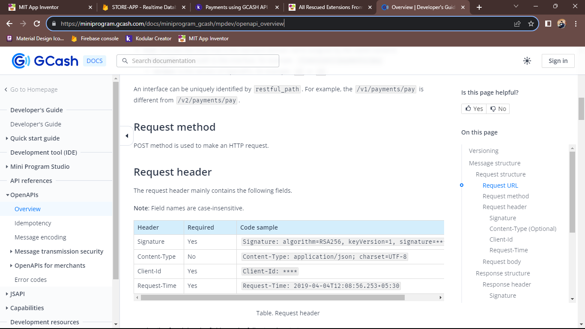
Task: Click the Search documentation field
Action: coord(198,61)
